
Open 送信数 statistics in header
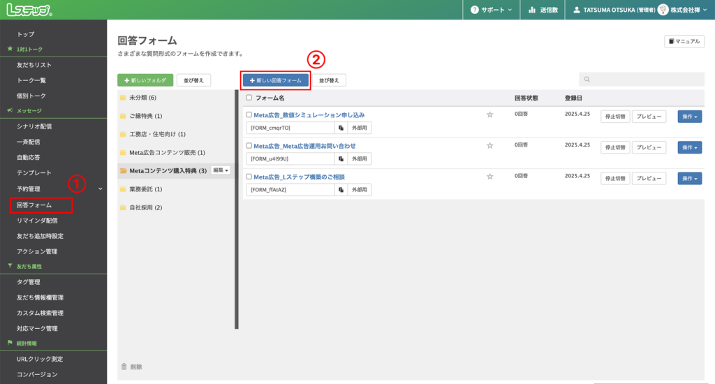[542, 10]
